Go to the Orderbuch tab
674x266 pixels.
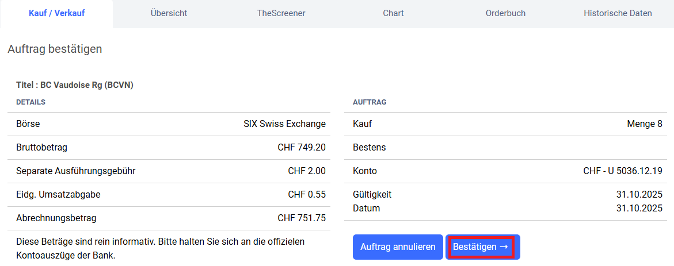click(x=505, y=13)
